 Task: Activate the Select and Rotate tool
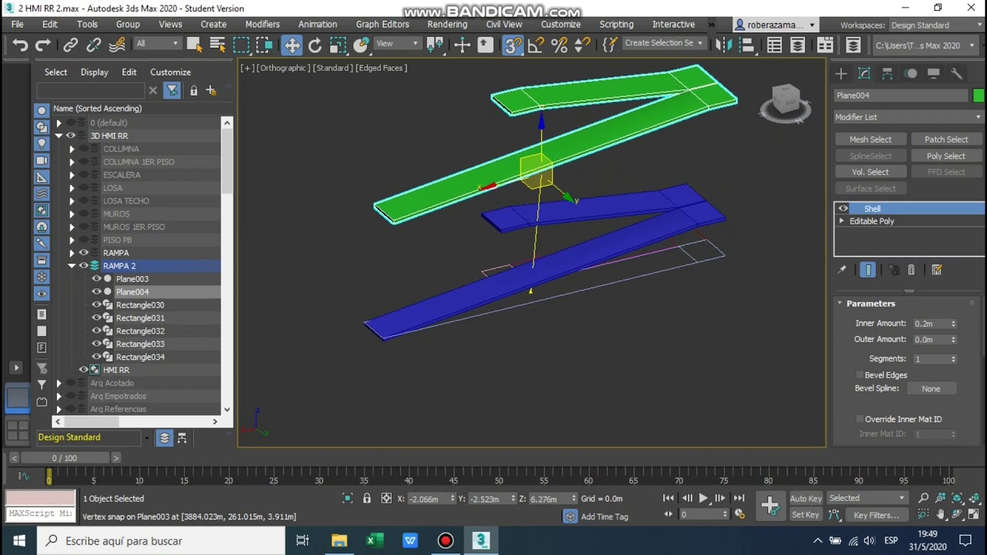315,45
